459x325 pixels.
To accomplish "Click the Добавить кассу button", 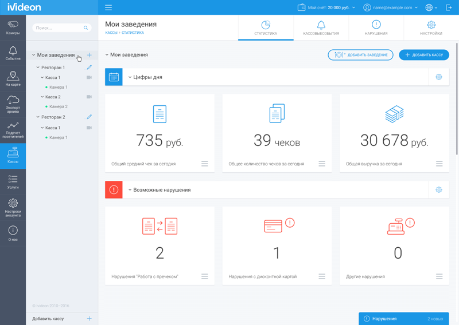I will [424, 55].
